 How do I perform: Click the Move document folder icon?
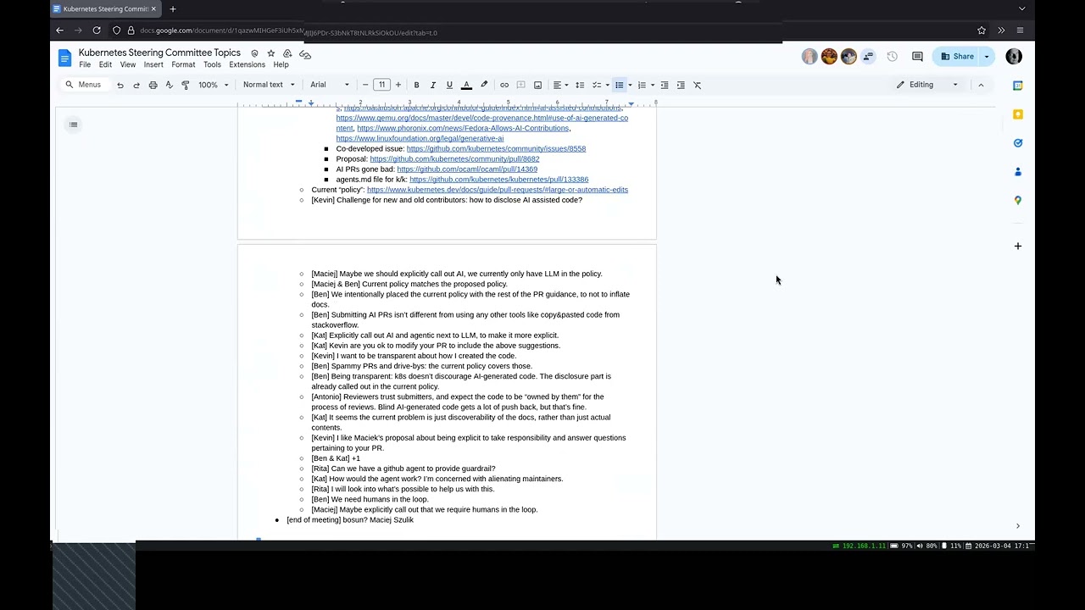(287, 53)
